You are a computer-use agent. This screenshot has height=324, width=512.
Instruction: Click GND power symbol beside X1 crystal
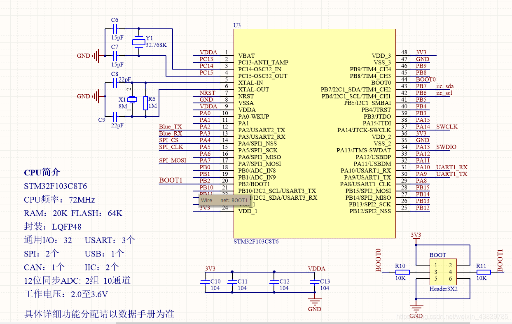(x=95, y=96)
